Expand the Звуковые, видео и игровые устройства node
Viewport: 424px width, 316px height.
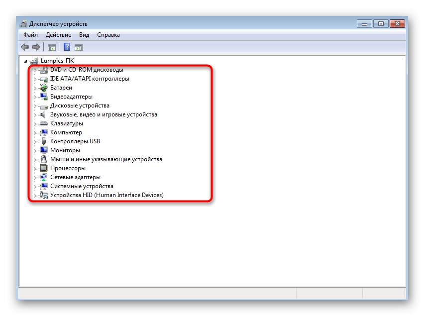(35, 115)
